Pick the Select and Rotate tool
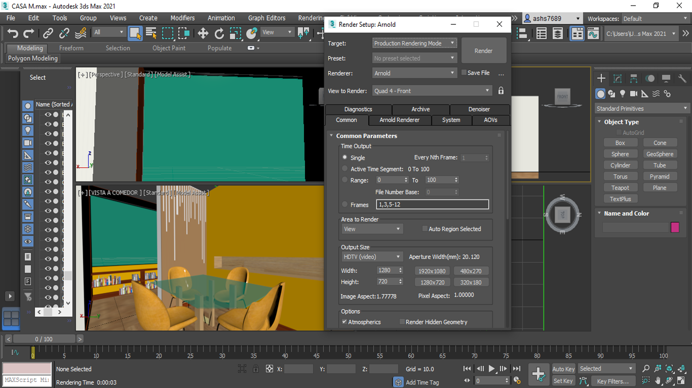692x388 pixels. pyautogui.click(x=219, y=33)
